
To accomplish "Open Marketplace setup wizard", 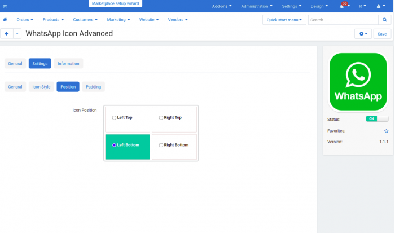I will click(x=115, y=3).
